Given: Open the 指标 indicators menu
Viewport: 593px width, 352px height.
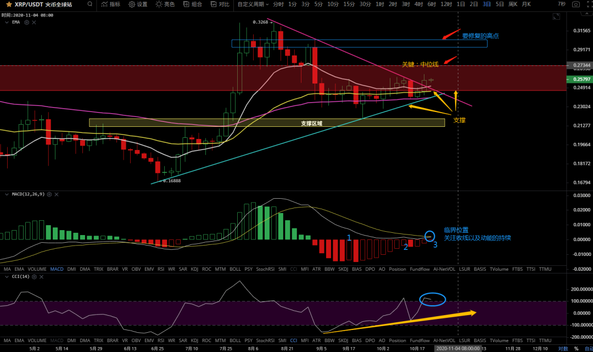Looking at the screenshot, I should point(110,4).
